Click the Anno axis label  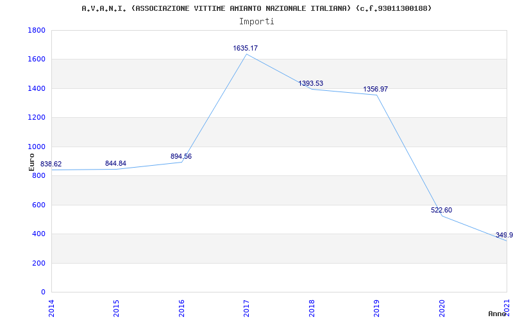coord(497,314)
